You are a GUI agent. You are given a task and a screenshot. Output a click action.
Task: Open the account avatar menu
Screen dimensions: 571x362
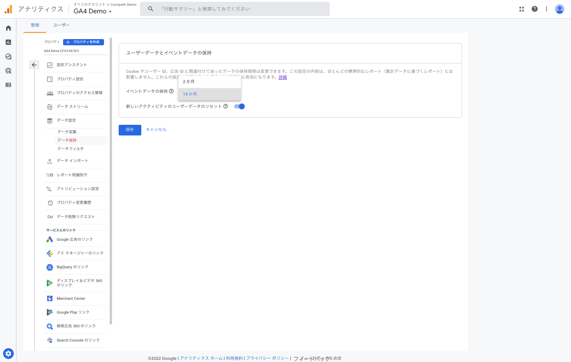click(559, 9)
